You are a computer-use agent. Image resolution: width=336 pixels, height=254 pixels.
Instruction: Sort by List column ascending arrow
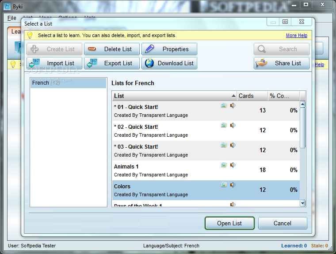click(x=233, y=96)
